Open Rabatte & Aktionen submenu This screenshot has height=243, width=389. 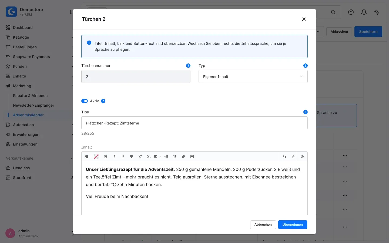tap(30, 96)
